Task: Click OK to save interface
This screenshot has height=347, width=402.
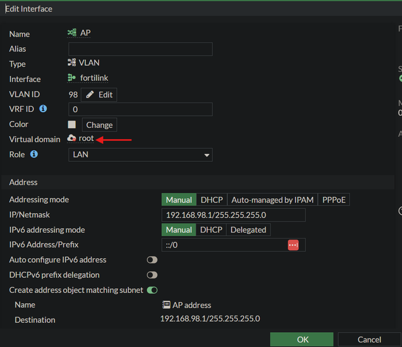Action: click(x=302, y=340)
